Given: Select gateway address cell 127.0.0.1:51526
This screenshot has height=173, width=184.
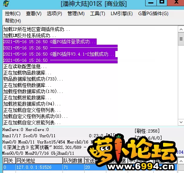Looking at the screenshot, I should pyautogui.click(x=39, y=167).
